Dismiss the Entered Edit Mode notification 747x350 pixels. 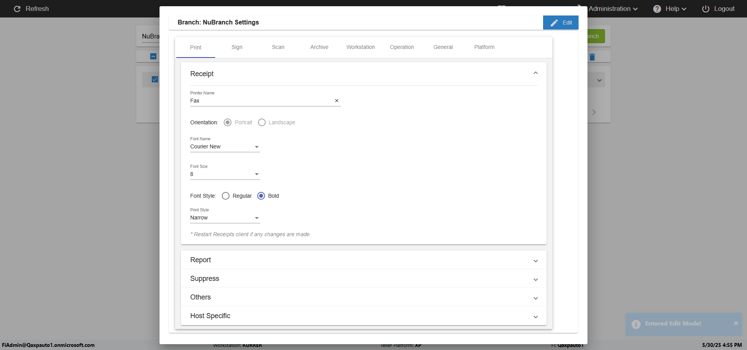(x=736, y=323)
